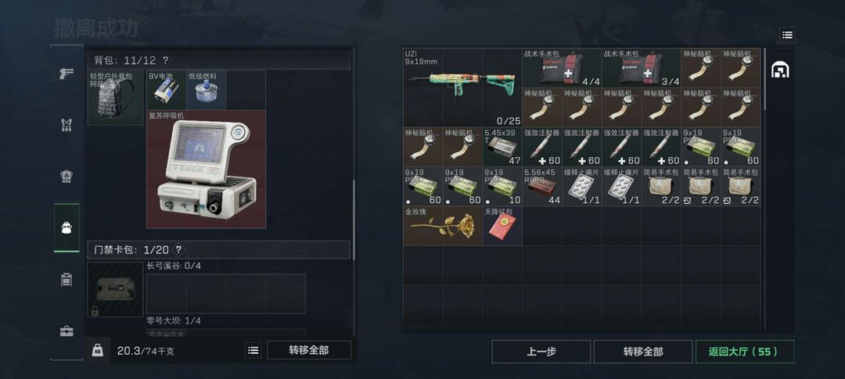Screen dimensions: 845x379
Task: Click the sort list icon beside weight
Action: [253, 350]
